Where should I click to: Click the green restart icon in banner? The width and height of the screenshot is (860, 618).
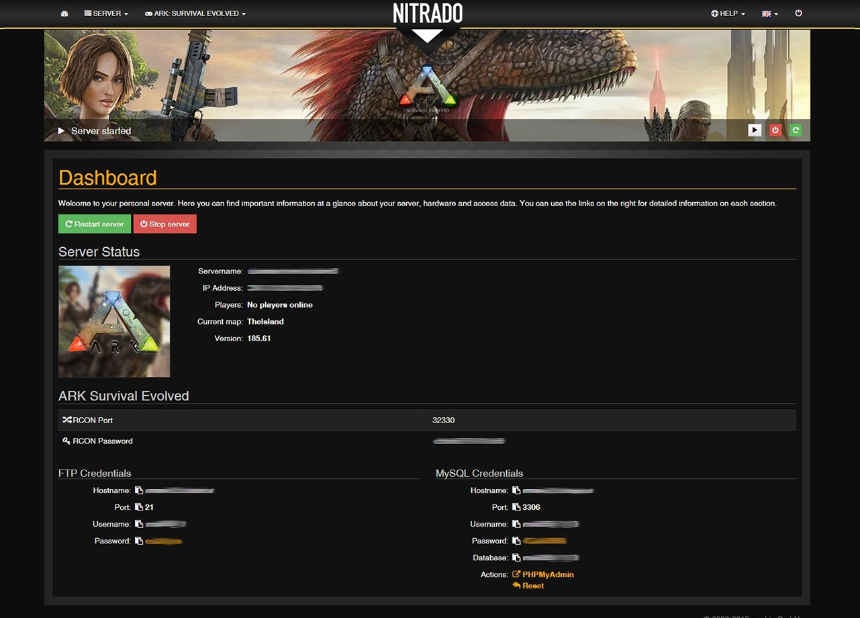(796, 130)
